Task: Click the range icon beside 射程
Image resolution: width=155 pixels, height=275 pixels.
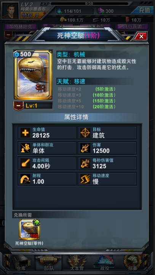Action: [26, 179]
